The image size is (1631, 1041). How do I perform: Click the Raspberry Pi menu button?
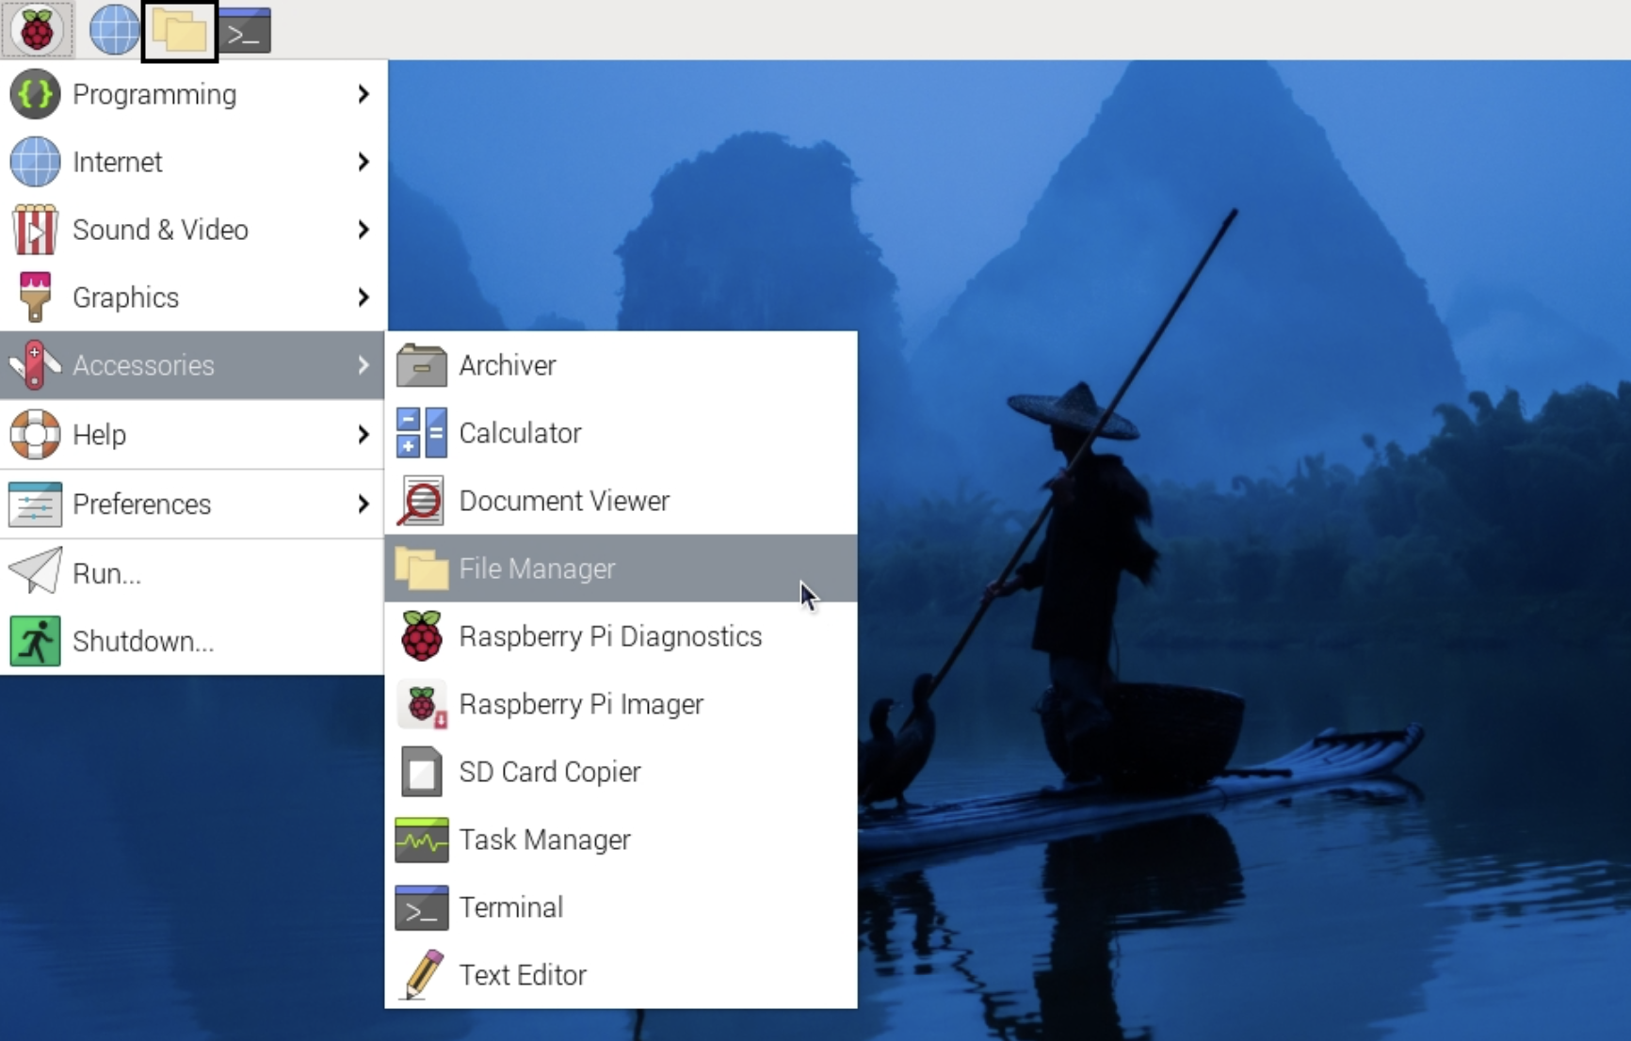[38, 29]
